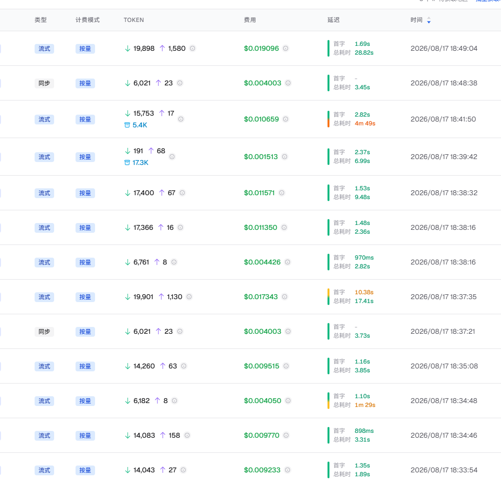The width and height of the screenshot is (501, 487).
Task: Click 同步 tag in the 18:48:38 row
Action: click(44, 83)
